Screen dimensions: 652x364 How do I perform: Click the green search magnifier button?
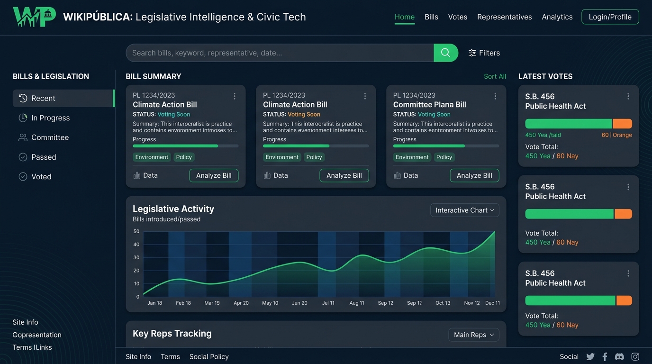tap(445, 53)
